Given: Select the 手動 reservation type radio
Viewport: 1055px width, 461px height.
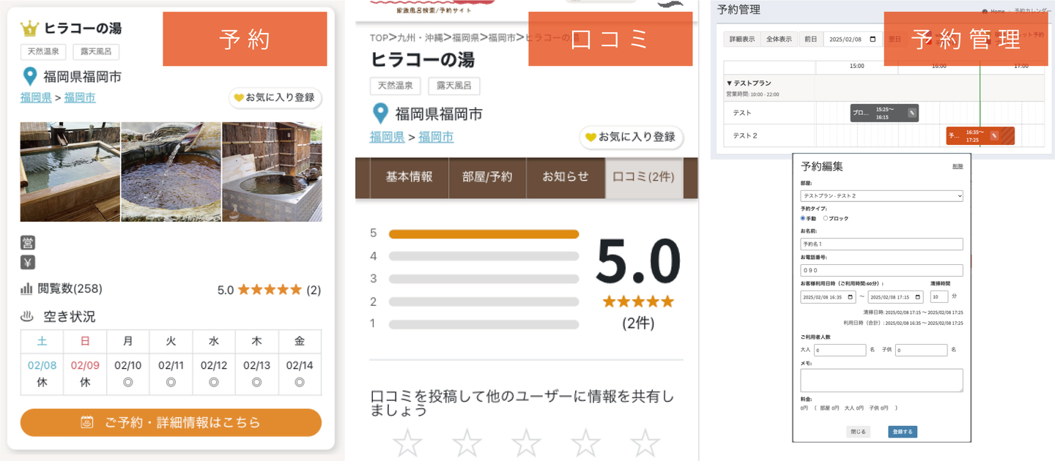Looking at the screenshot, I should click(804, 218).
